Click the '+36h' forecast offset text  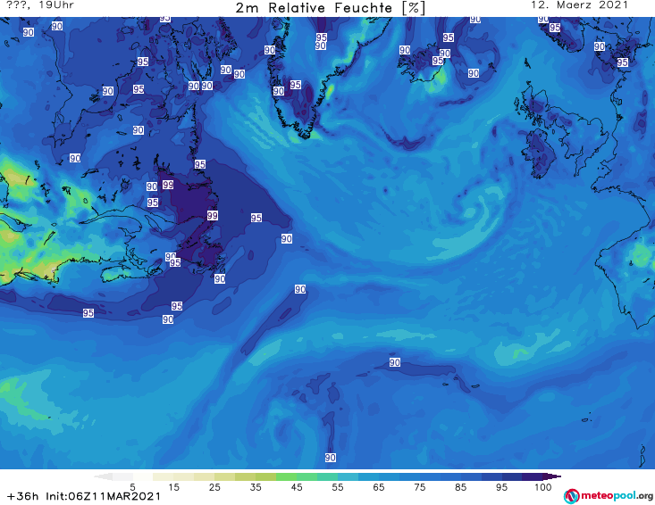pos(23,496)
